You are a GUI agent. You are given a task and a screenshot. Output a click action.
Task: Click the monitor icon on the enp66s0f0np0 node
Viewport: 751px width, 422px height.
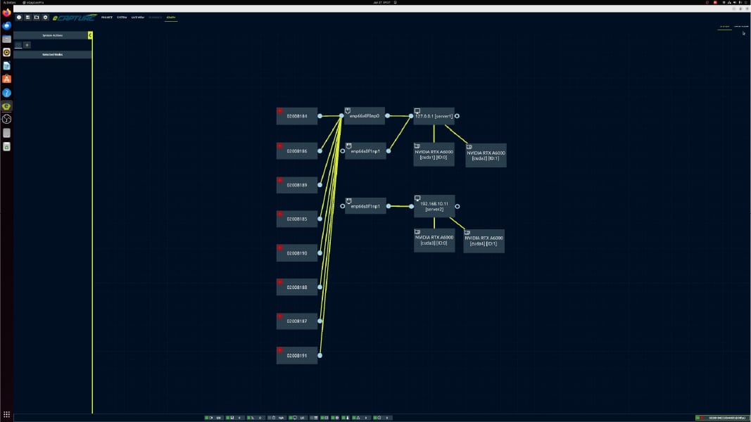348,110
